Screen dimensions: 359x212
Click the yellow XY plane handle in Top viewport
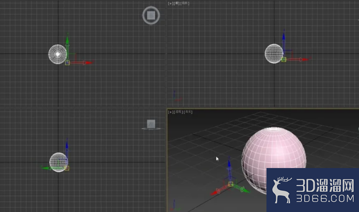68,62
